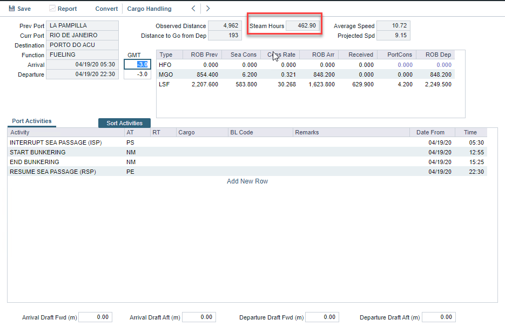505x326 pixels.
Task: Click the previous record chevron arrow
Action: (193, 8)
